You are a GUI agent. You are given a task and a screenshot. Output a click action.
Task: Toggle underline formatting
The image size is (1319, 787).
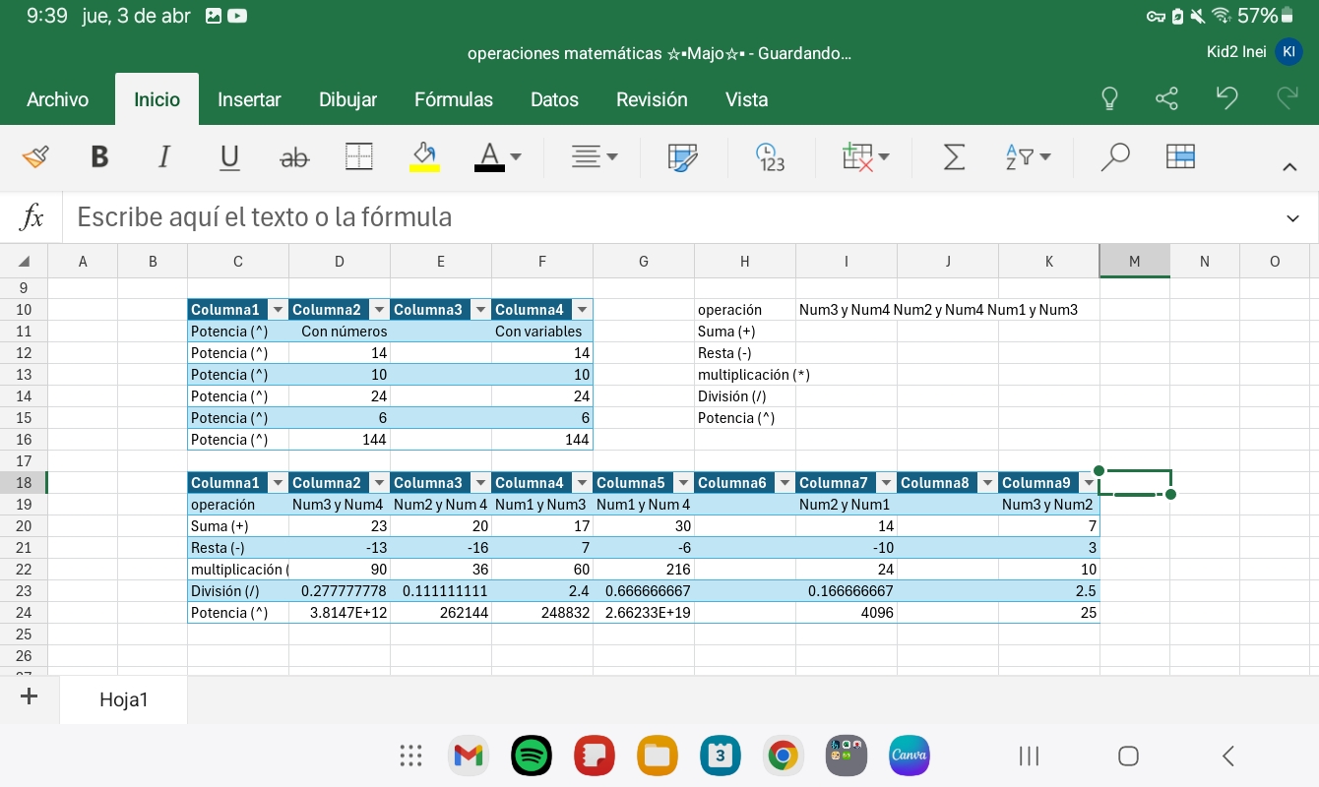229,156
